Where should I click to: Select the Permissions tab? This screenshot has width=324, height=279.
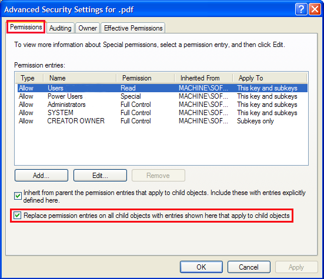tap(26, 27)
